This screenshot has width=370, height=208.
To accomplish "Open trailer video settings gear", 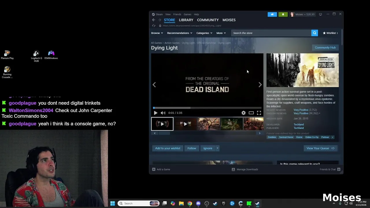I will pyautogui.click(x=243, y=113).
